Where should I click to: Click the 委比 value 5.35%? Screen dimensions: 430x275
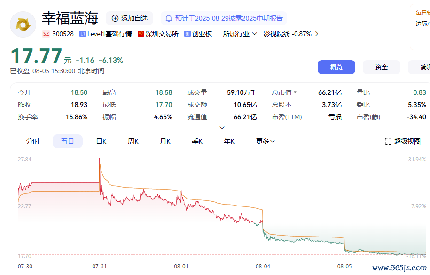pyautogui.click(x=417, y=105)
